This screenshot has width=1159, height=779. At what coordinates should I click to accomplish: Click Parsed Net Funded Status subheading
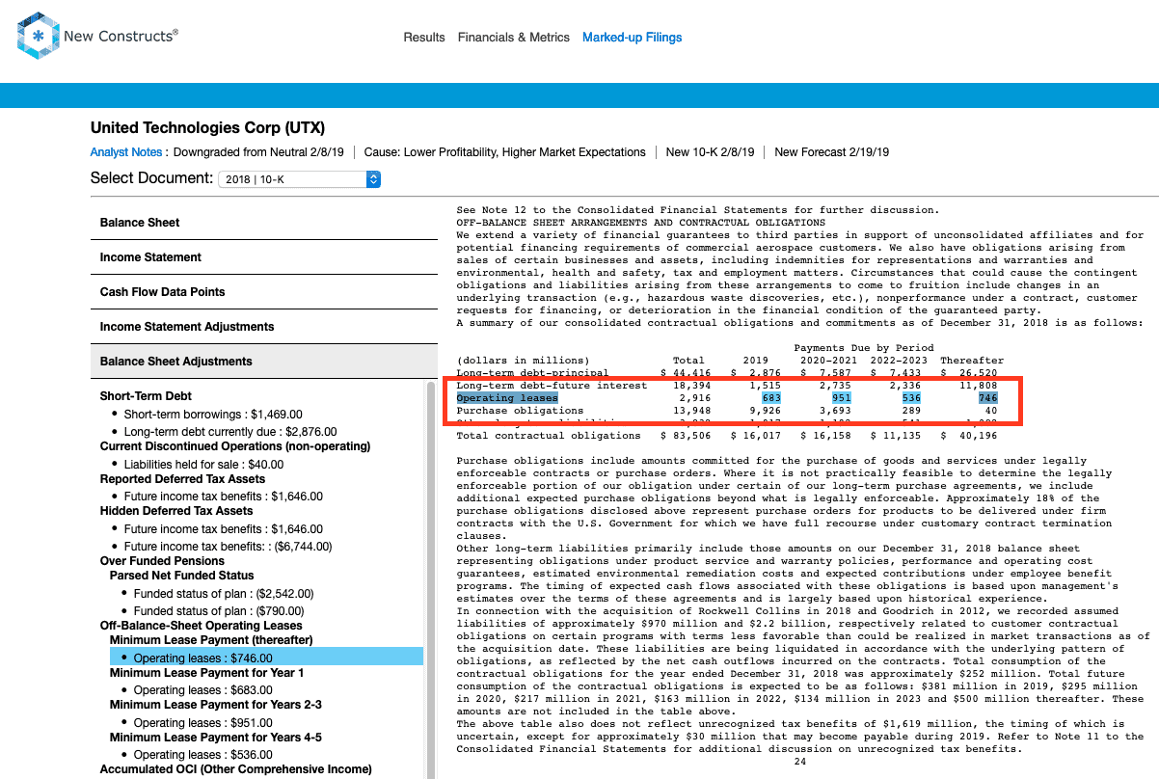[x=181, y=576]
